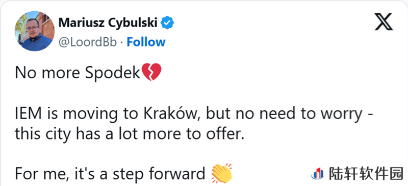
Task: Click the 'For me, it's a step forward' line
Action: [x=123, y=173]
